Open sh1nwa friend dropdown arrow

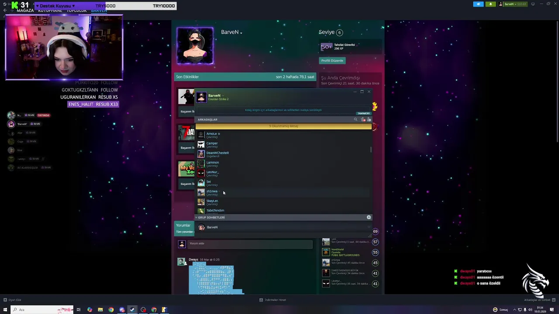coord(220,191)
